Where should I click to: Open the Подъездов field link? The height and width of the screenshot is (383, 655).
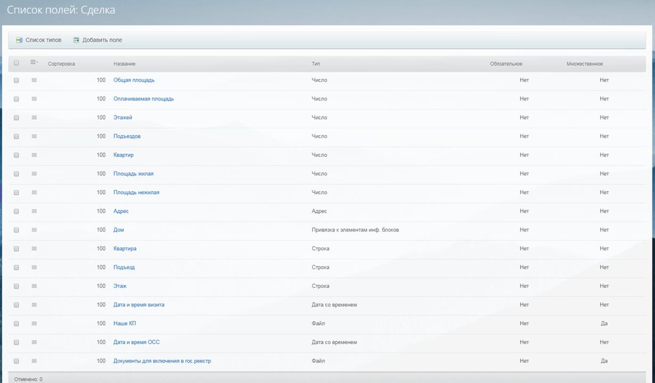point(127,136)
